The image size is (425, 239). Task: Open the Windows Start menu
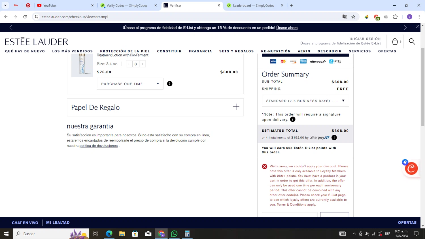point(6,234)
